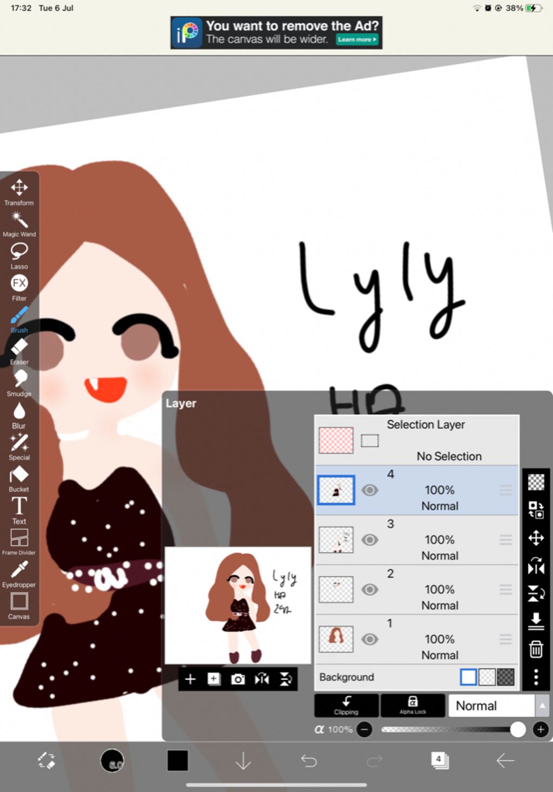This screenshot has height=792, width=553.
Task: Select the Special tool
Action: pos(19,447)
